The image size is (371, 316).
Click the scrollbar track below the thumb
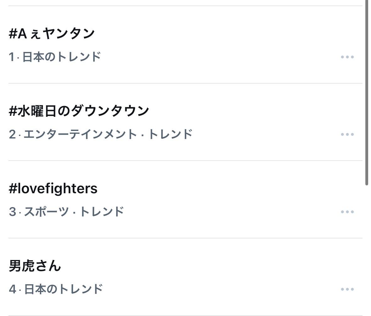367,252
